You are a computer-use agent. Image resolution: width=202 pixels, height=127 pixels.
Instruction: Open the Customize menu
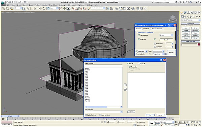click(x=81, y=5)
